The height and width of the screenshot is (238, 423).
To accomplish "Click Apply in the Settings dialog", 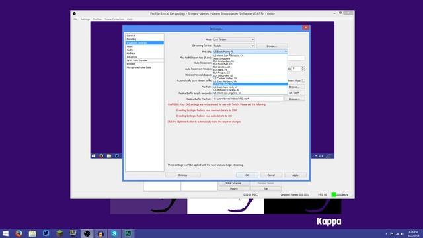I will (x=295, y=175).
